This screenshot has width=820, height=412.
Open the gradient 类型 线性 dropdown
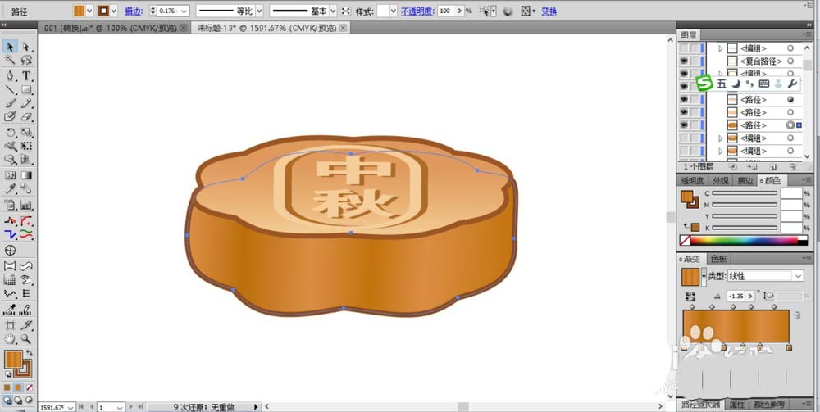pyautogui.click(x=798, y=276)
